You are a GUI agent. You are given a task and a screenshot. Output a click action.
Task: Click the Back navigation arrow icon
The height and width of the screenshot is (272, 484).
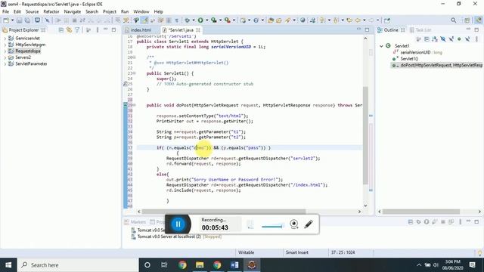[x=358, y=20]
